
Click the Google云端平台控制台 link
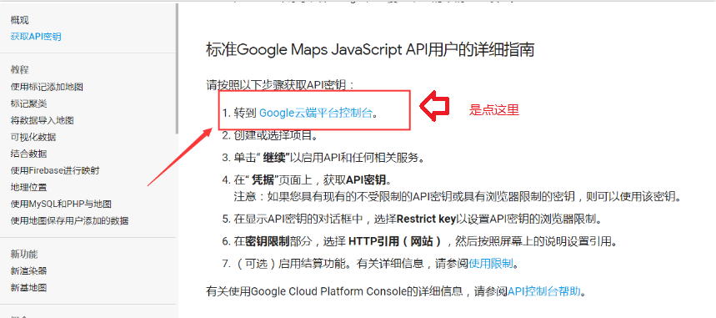point(316,113)
